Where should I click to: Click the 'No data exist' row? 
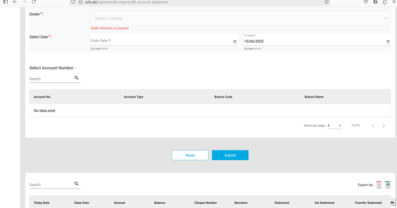[210, 110]
